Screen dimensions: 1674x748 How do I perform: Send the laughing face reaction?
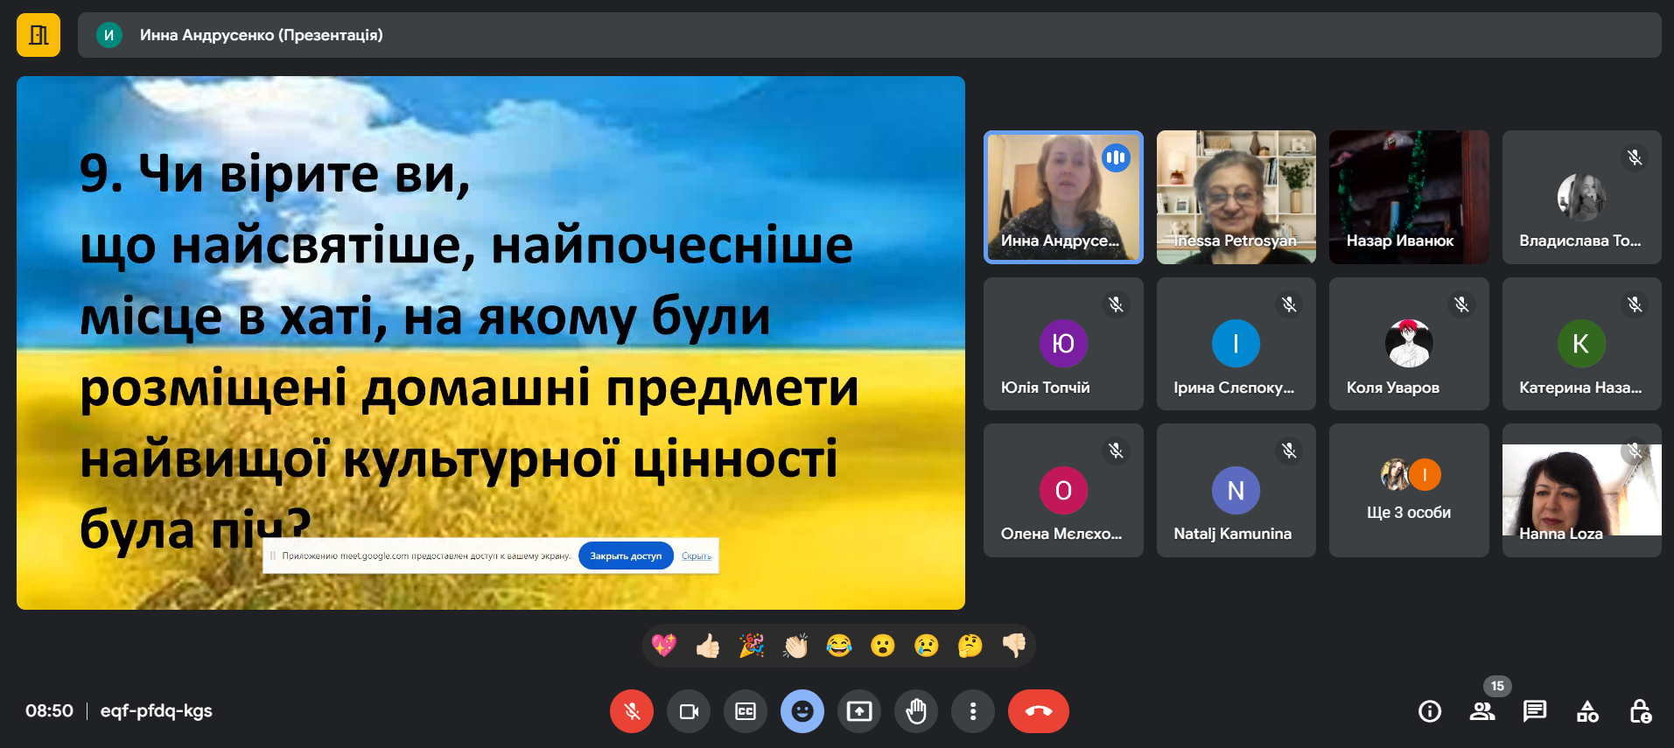[x=838, y=646]
